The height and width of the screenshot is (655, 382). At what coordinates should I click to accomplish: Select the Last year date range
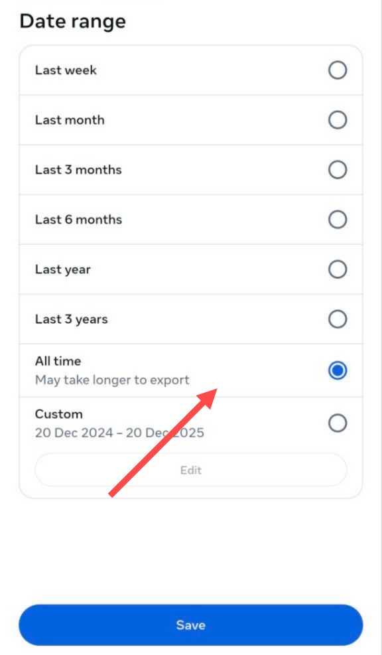pos(338,269)
